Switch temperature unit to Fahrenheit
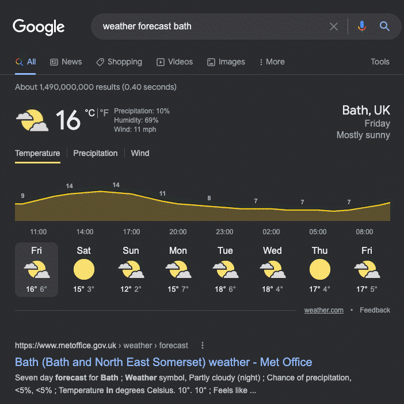The width and height of the screenshot is (404, 404). click(x=104, y=113)
